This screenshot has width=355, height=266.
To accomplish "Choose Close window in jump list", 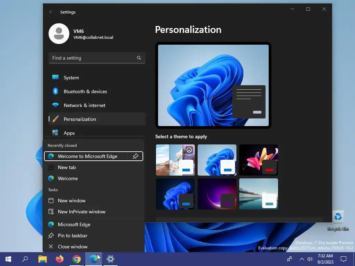I will (x=94, y=247).
